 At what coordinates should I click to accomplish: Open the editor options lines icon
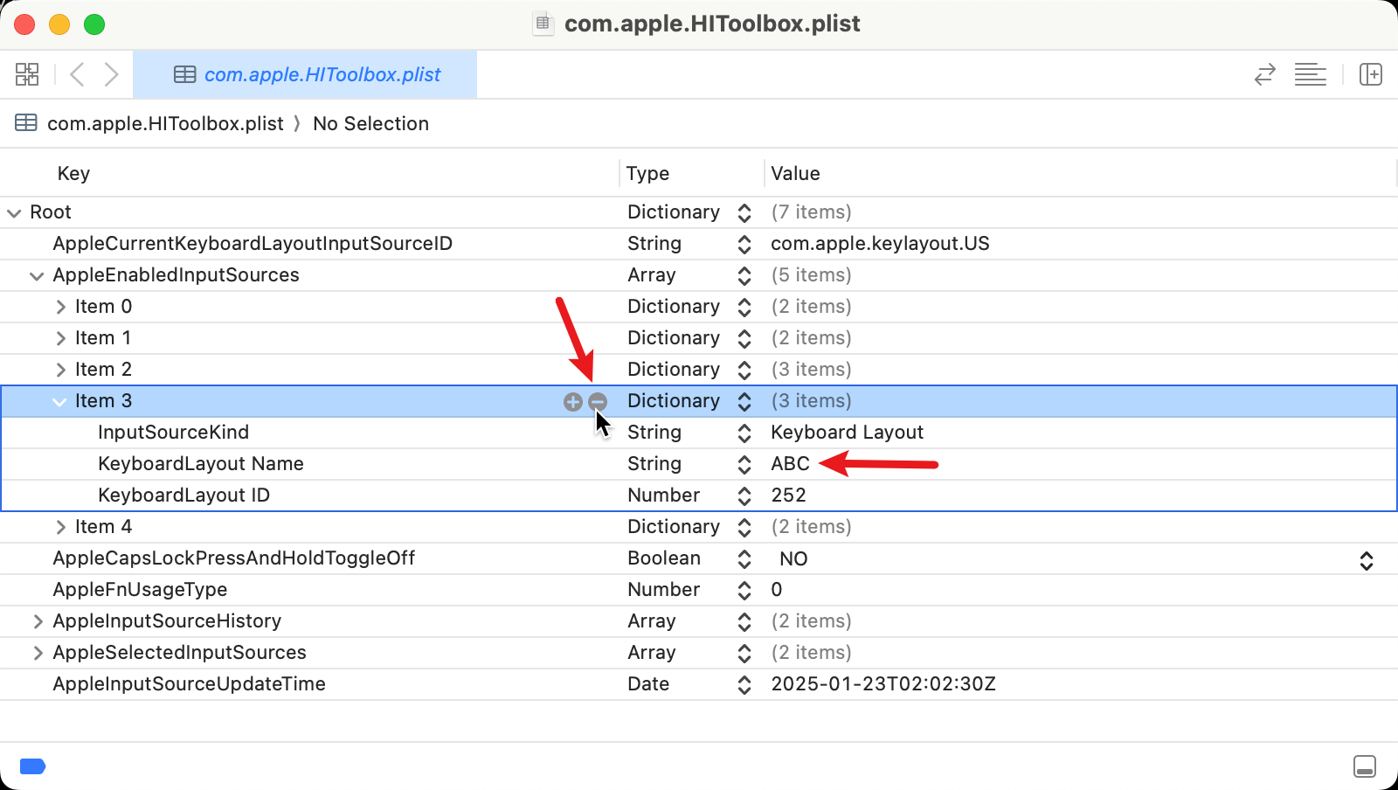click(x=1310, y=74)
